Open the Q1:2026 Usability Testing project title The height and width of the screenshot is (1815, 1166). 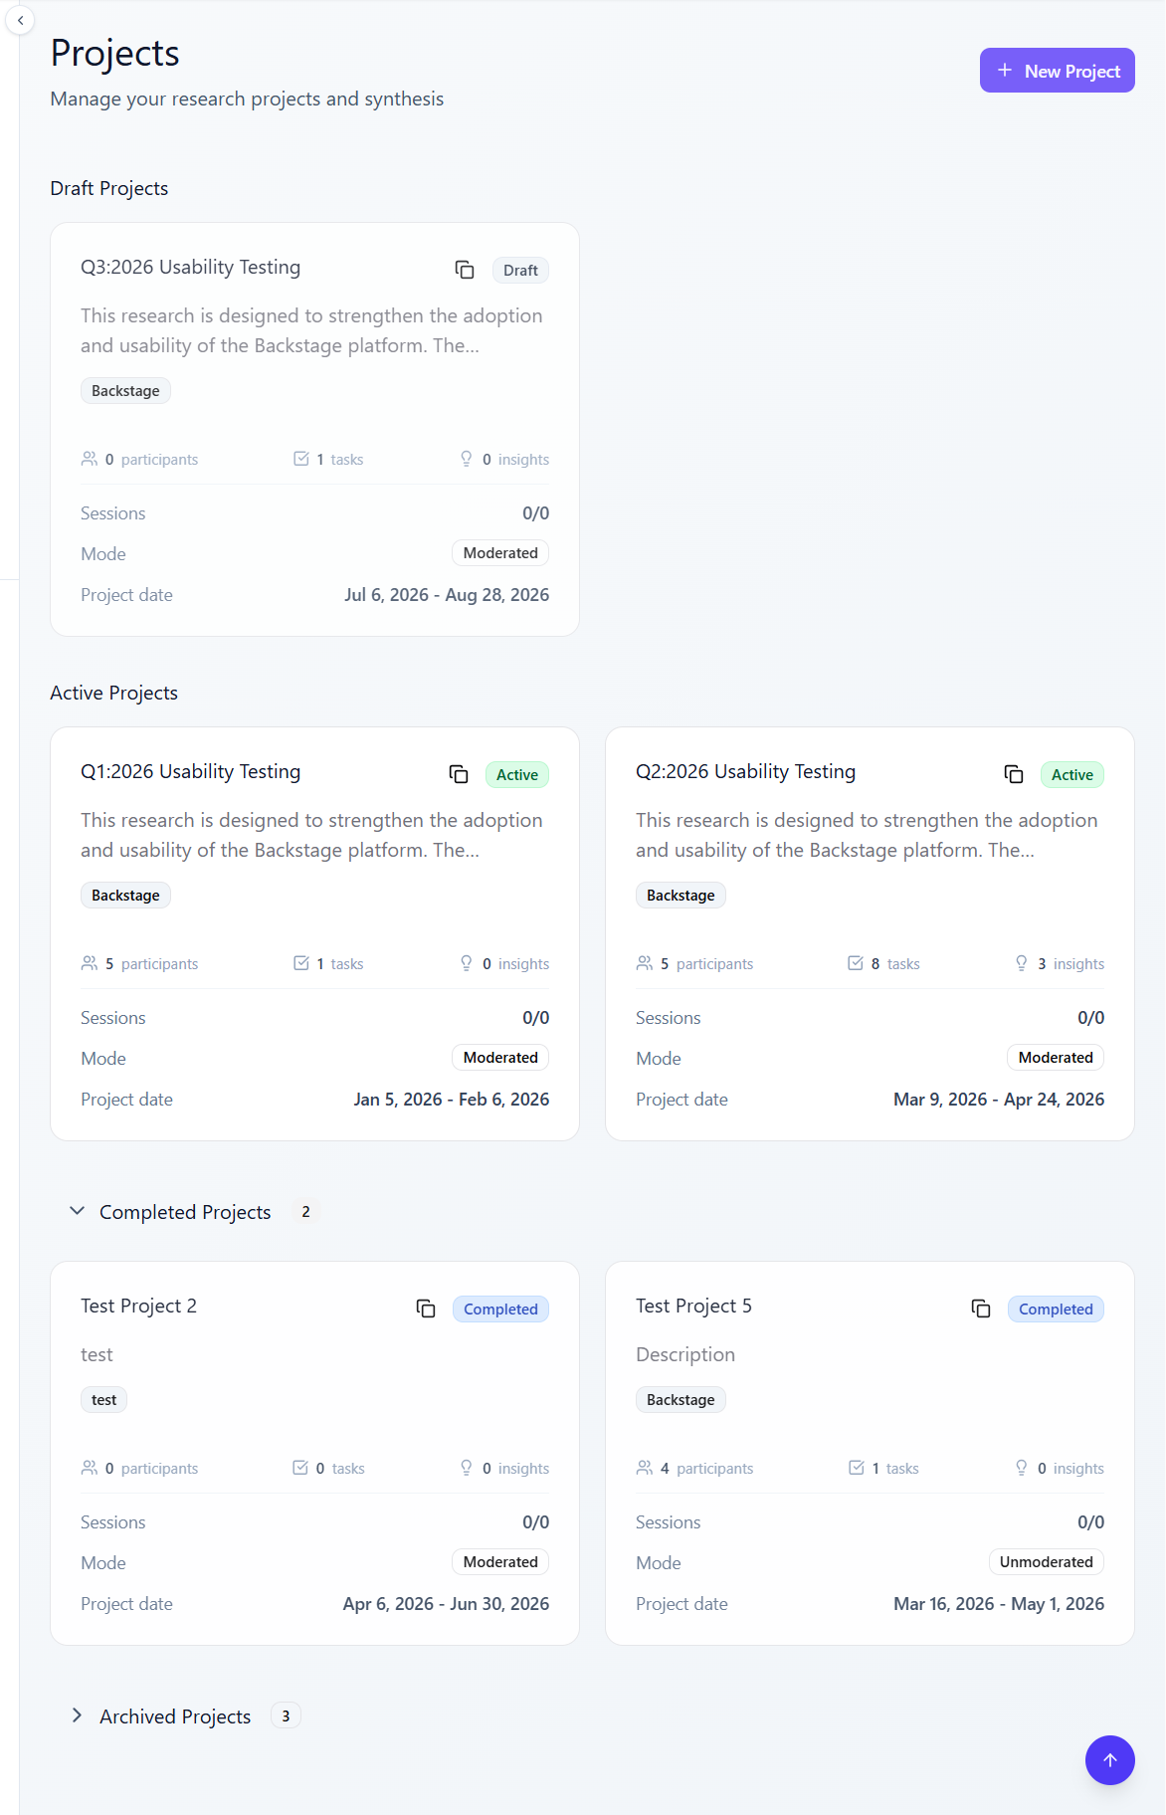(190, 771)
